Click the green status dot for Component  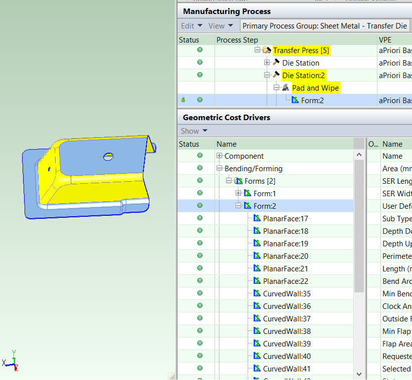point(199,156)
